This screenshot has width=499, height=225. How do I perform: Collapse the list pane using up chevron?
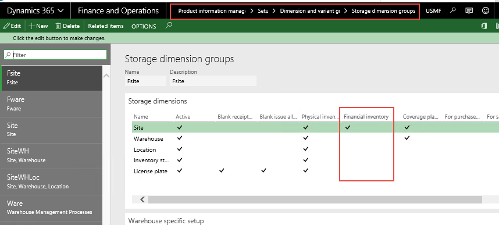tap(106, 76)
